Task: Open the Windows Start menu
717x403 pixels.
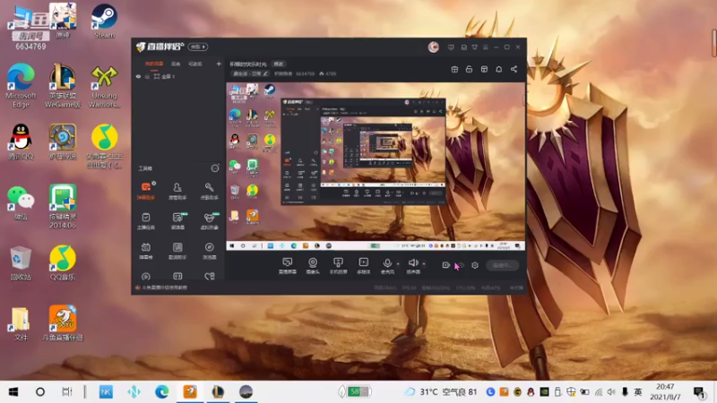Action: [x=13, y=392]
